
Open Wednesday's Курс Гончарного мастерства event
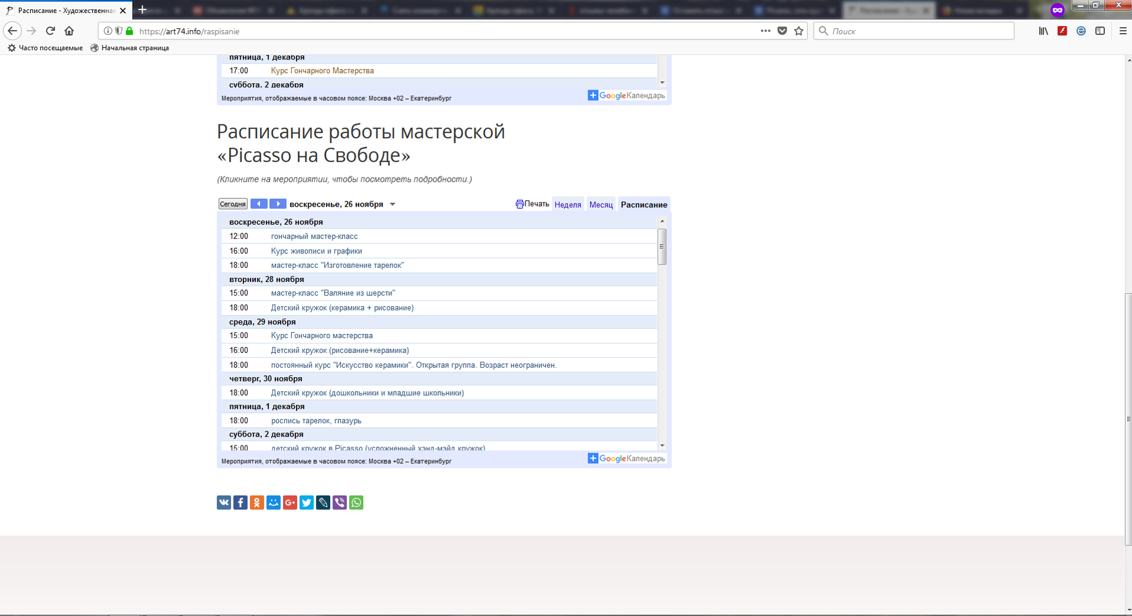point(322,336)
